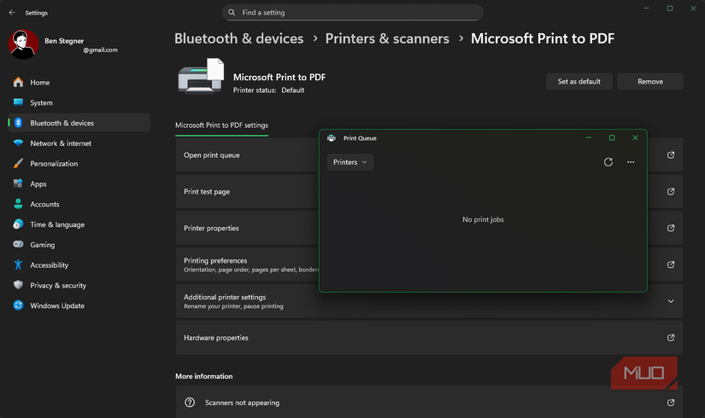Click Printers & scanners breadcrumb
The image size is (705, 418).
tap(387, 38)
